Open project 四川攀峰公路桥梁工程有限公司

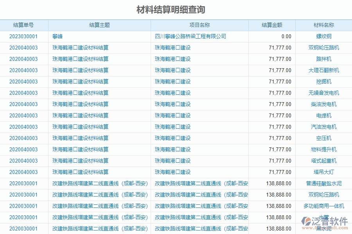(x=190, y=36)
